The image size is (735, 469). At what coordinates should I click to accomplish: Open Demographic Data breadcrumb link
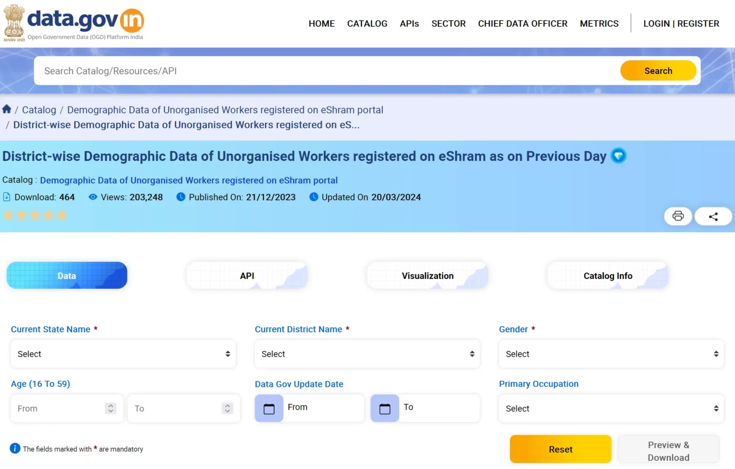tap(225, 110)
